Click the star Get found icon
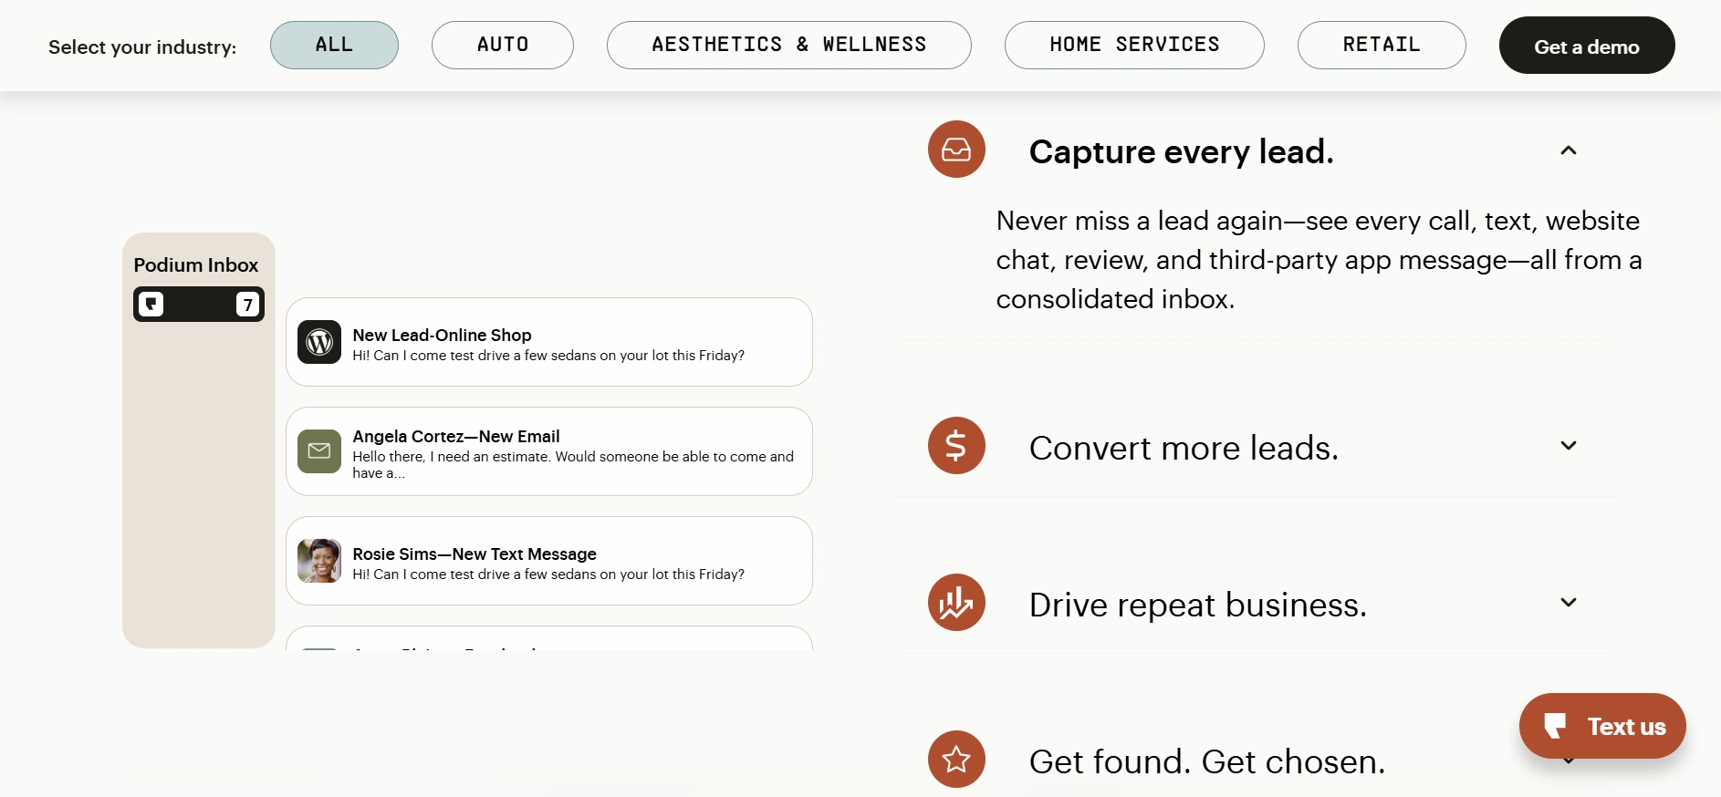 [x=956, y=759]
